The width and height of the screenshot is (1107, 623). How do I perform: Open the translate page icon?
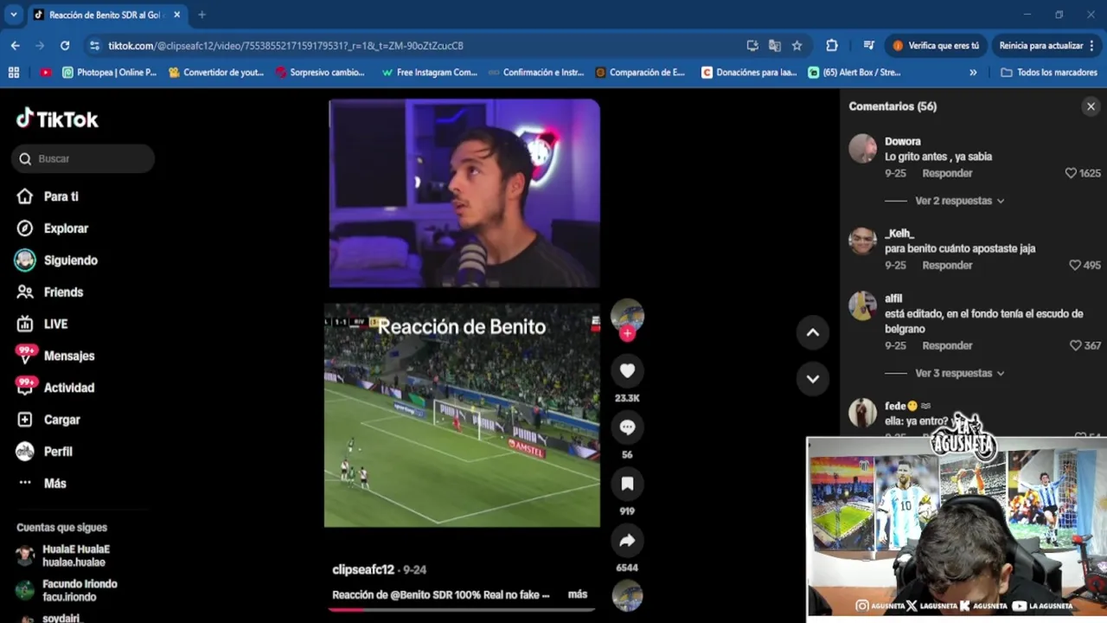(775, 45)
